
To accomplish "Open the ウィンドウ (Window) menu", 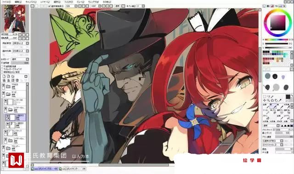I will pyautogui.click(x=93, y=2).
